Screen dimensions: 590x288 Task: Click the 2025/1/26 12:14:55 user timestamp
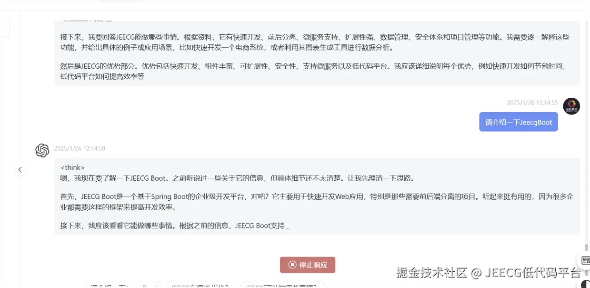(x=532, y=103)
